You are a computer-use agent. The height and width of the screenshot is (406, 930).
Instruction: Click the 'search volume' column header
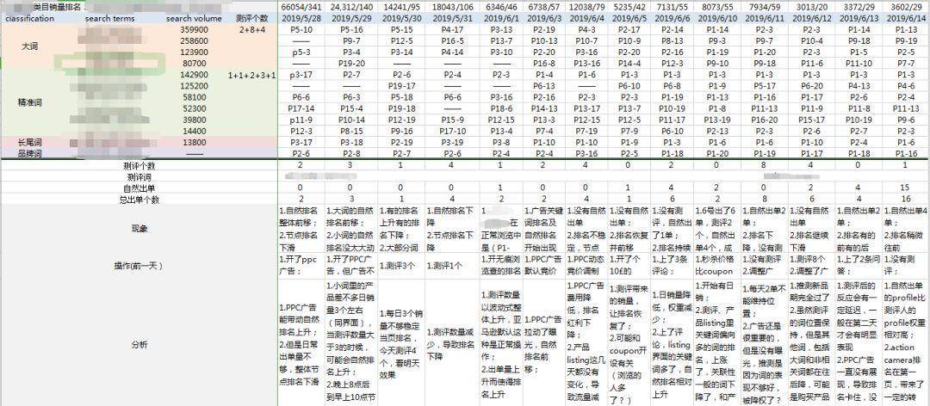[193, 18]
